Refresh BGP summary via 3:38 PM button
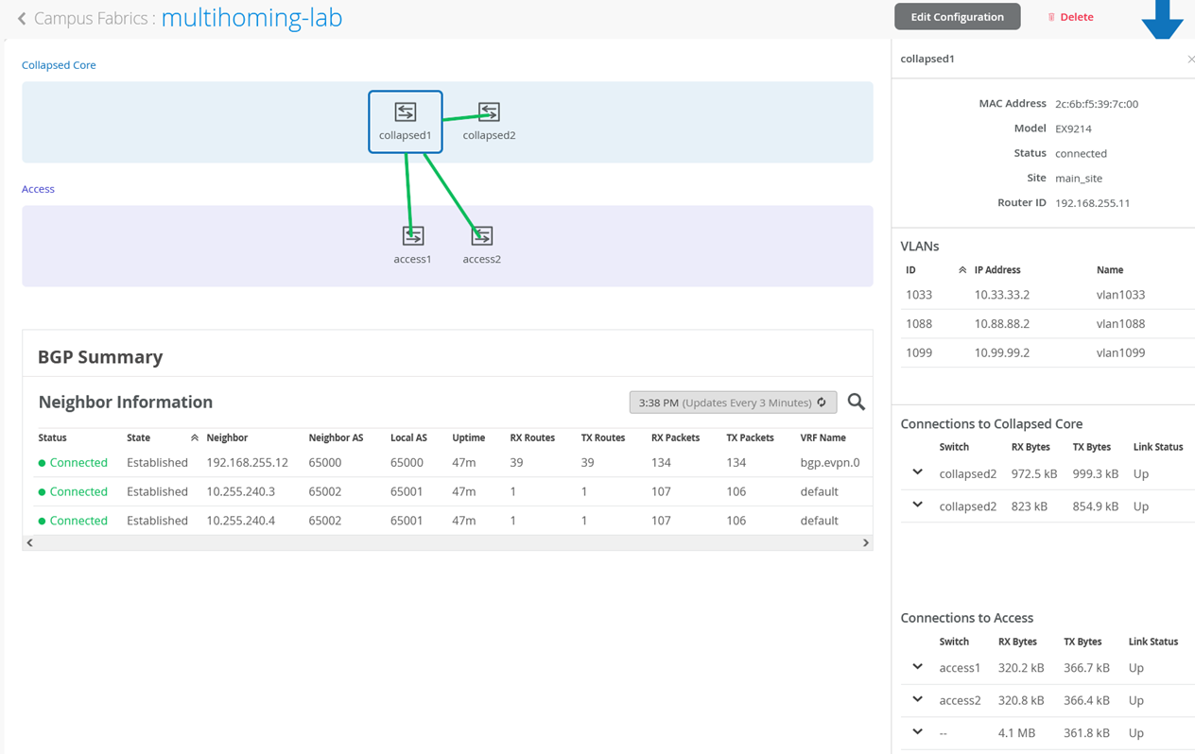Screen dimensions: 1195x754 point(733,403)
